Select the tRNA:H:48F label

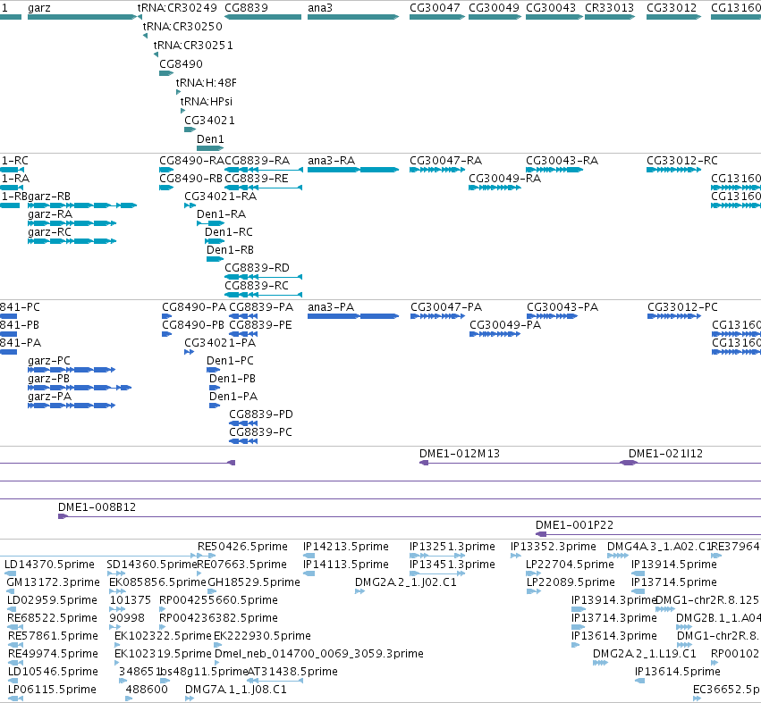(x=207, y=82)
